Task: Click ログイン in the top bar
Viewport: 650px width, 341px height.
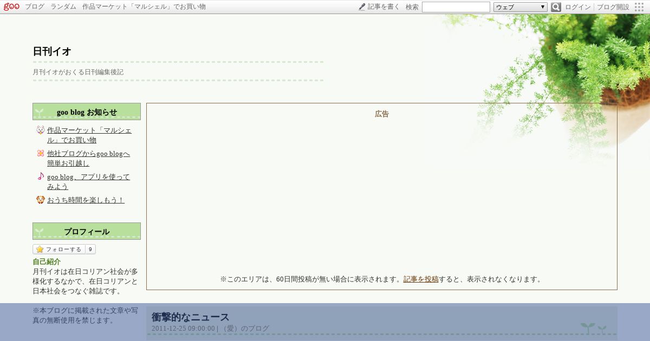Action: 578,7
